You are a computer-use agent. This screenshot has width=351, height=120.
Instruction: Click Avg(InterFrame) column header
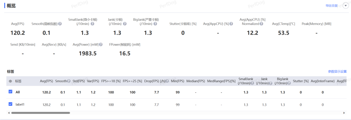[x=323, y=81]
